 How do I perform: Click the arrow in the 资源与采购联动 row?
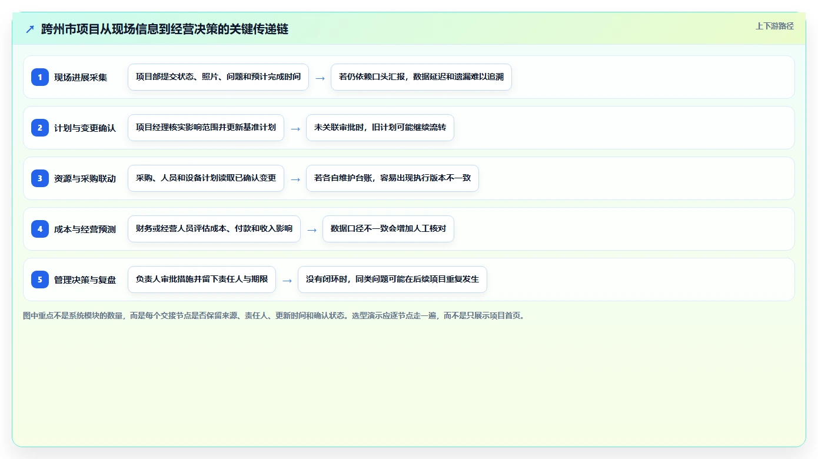(x=295, y=179)
